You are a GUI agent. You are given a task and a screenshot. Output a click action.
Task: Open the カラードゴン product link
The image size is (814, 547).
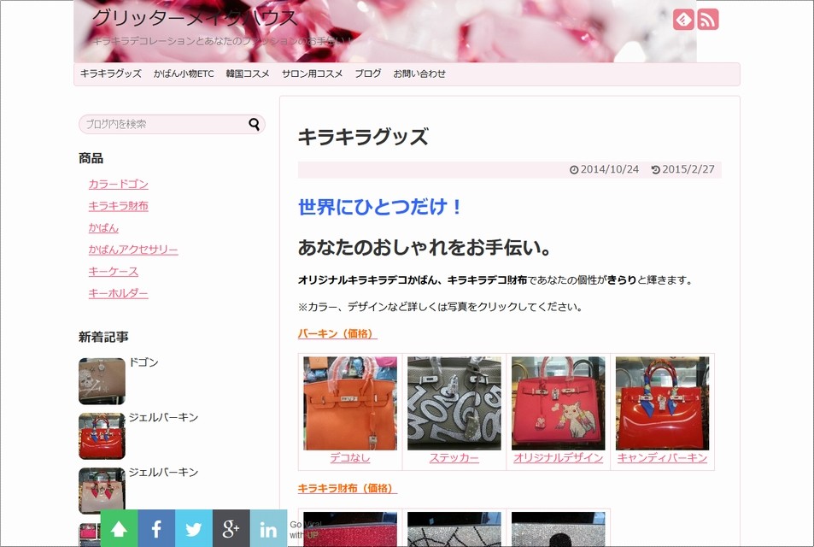tap(119, 184)
